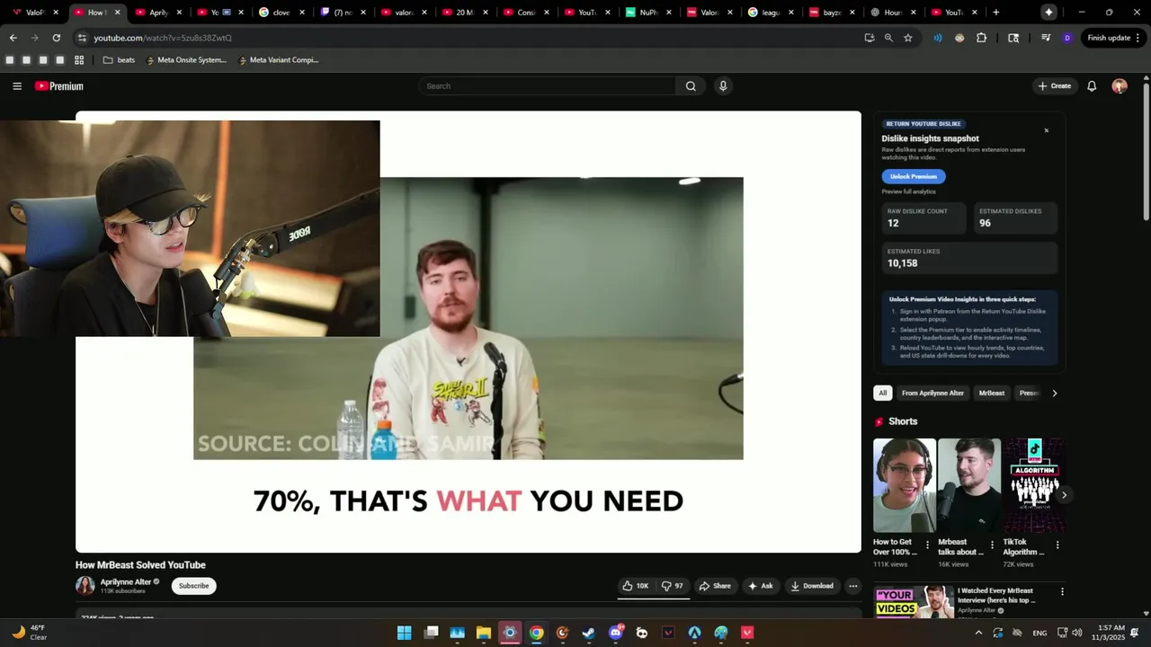Open browser extensions puzzle icon

click(981, 38)
